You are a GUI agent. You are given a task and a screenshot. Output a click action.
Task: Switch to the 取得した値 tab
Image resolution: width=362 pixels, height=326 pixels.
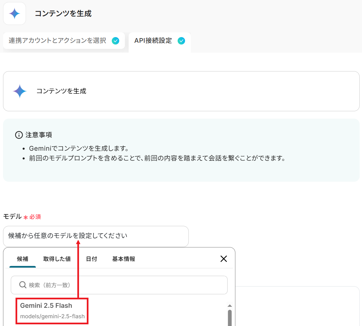(57, 259)
